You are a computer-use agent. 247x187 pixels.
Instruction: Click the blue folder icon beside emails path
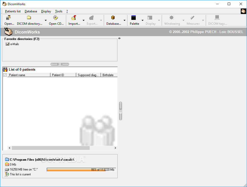coord(7,159)
